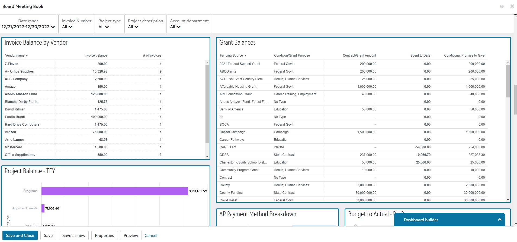Viewport: 517px width, 242px height.
Task: Click the Cancel link
Action: (x=151, y=236)
